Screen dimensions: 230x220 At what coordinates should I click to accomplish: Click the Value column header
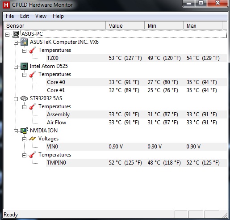125,25
